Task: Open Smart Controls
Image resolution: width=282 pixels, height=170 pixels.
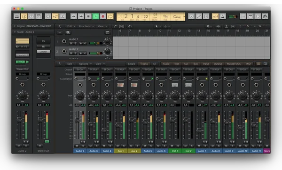Action: click(48, 16)
